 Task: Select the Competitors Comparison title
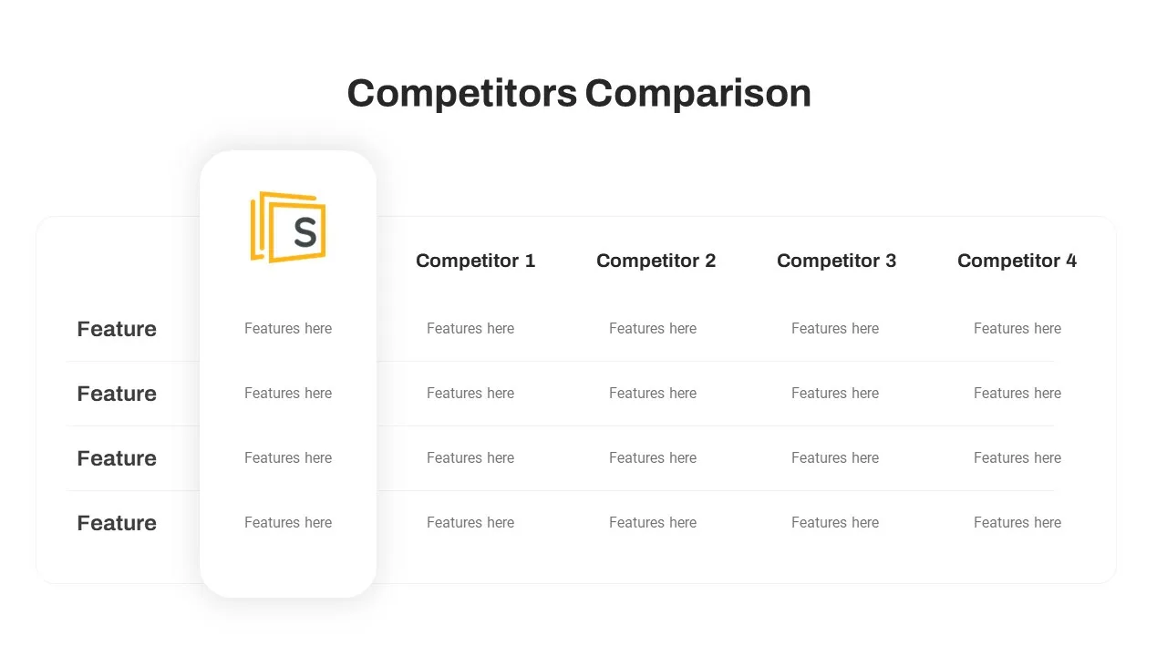click(579, 93)
